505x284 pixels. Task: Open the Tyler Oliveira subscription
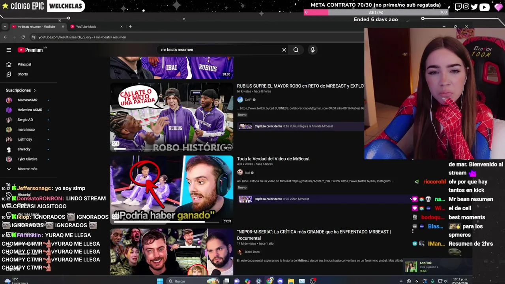[x=28, y=159]
